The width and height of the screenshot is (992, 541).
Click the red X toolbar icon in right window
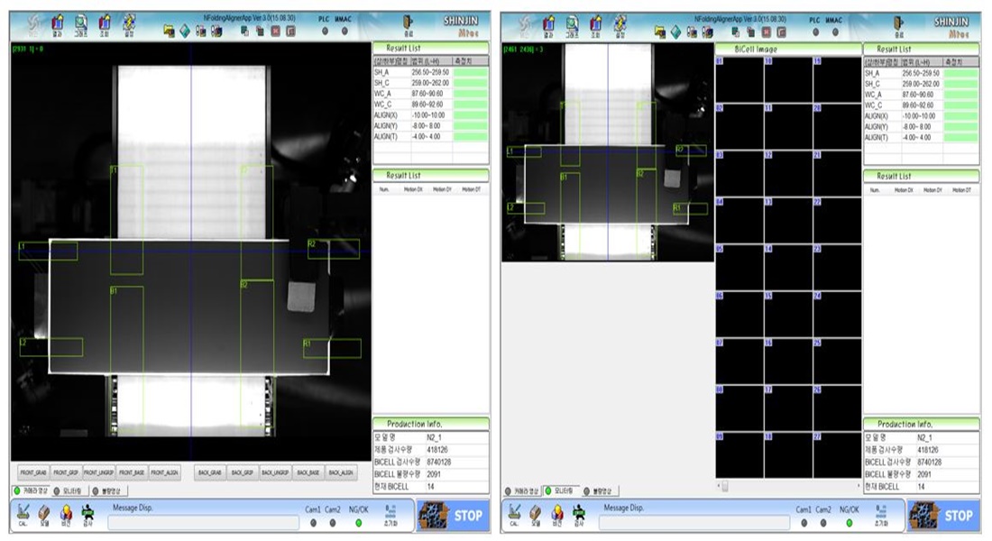coord(766,30)
